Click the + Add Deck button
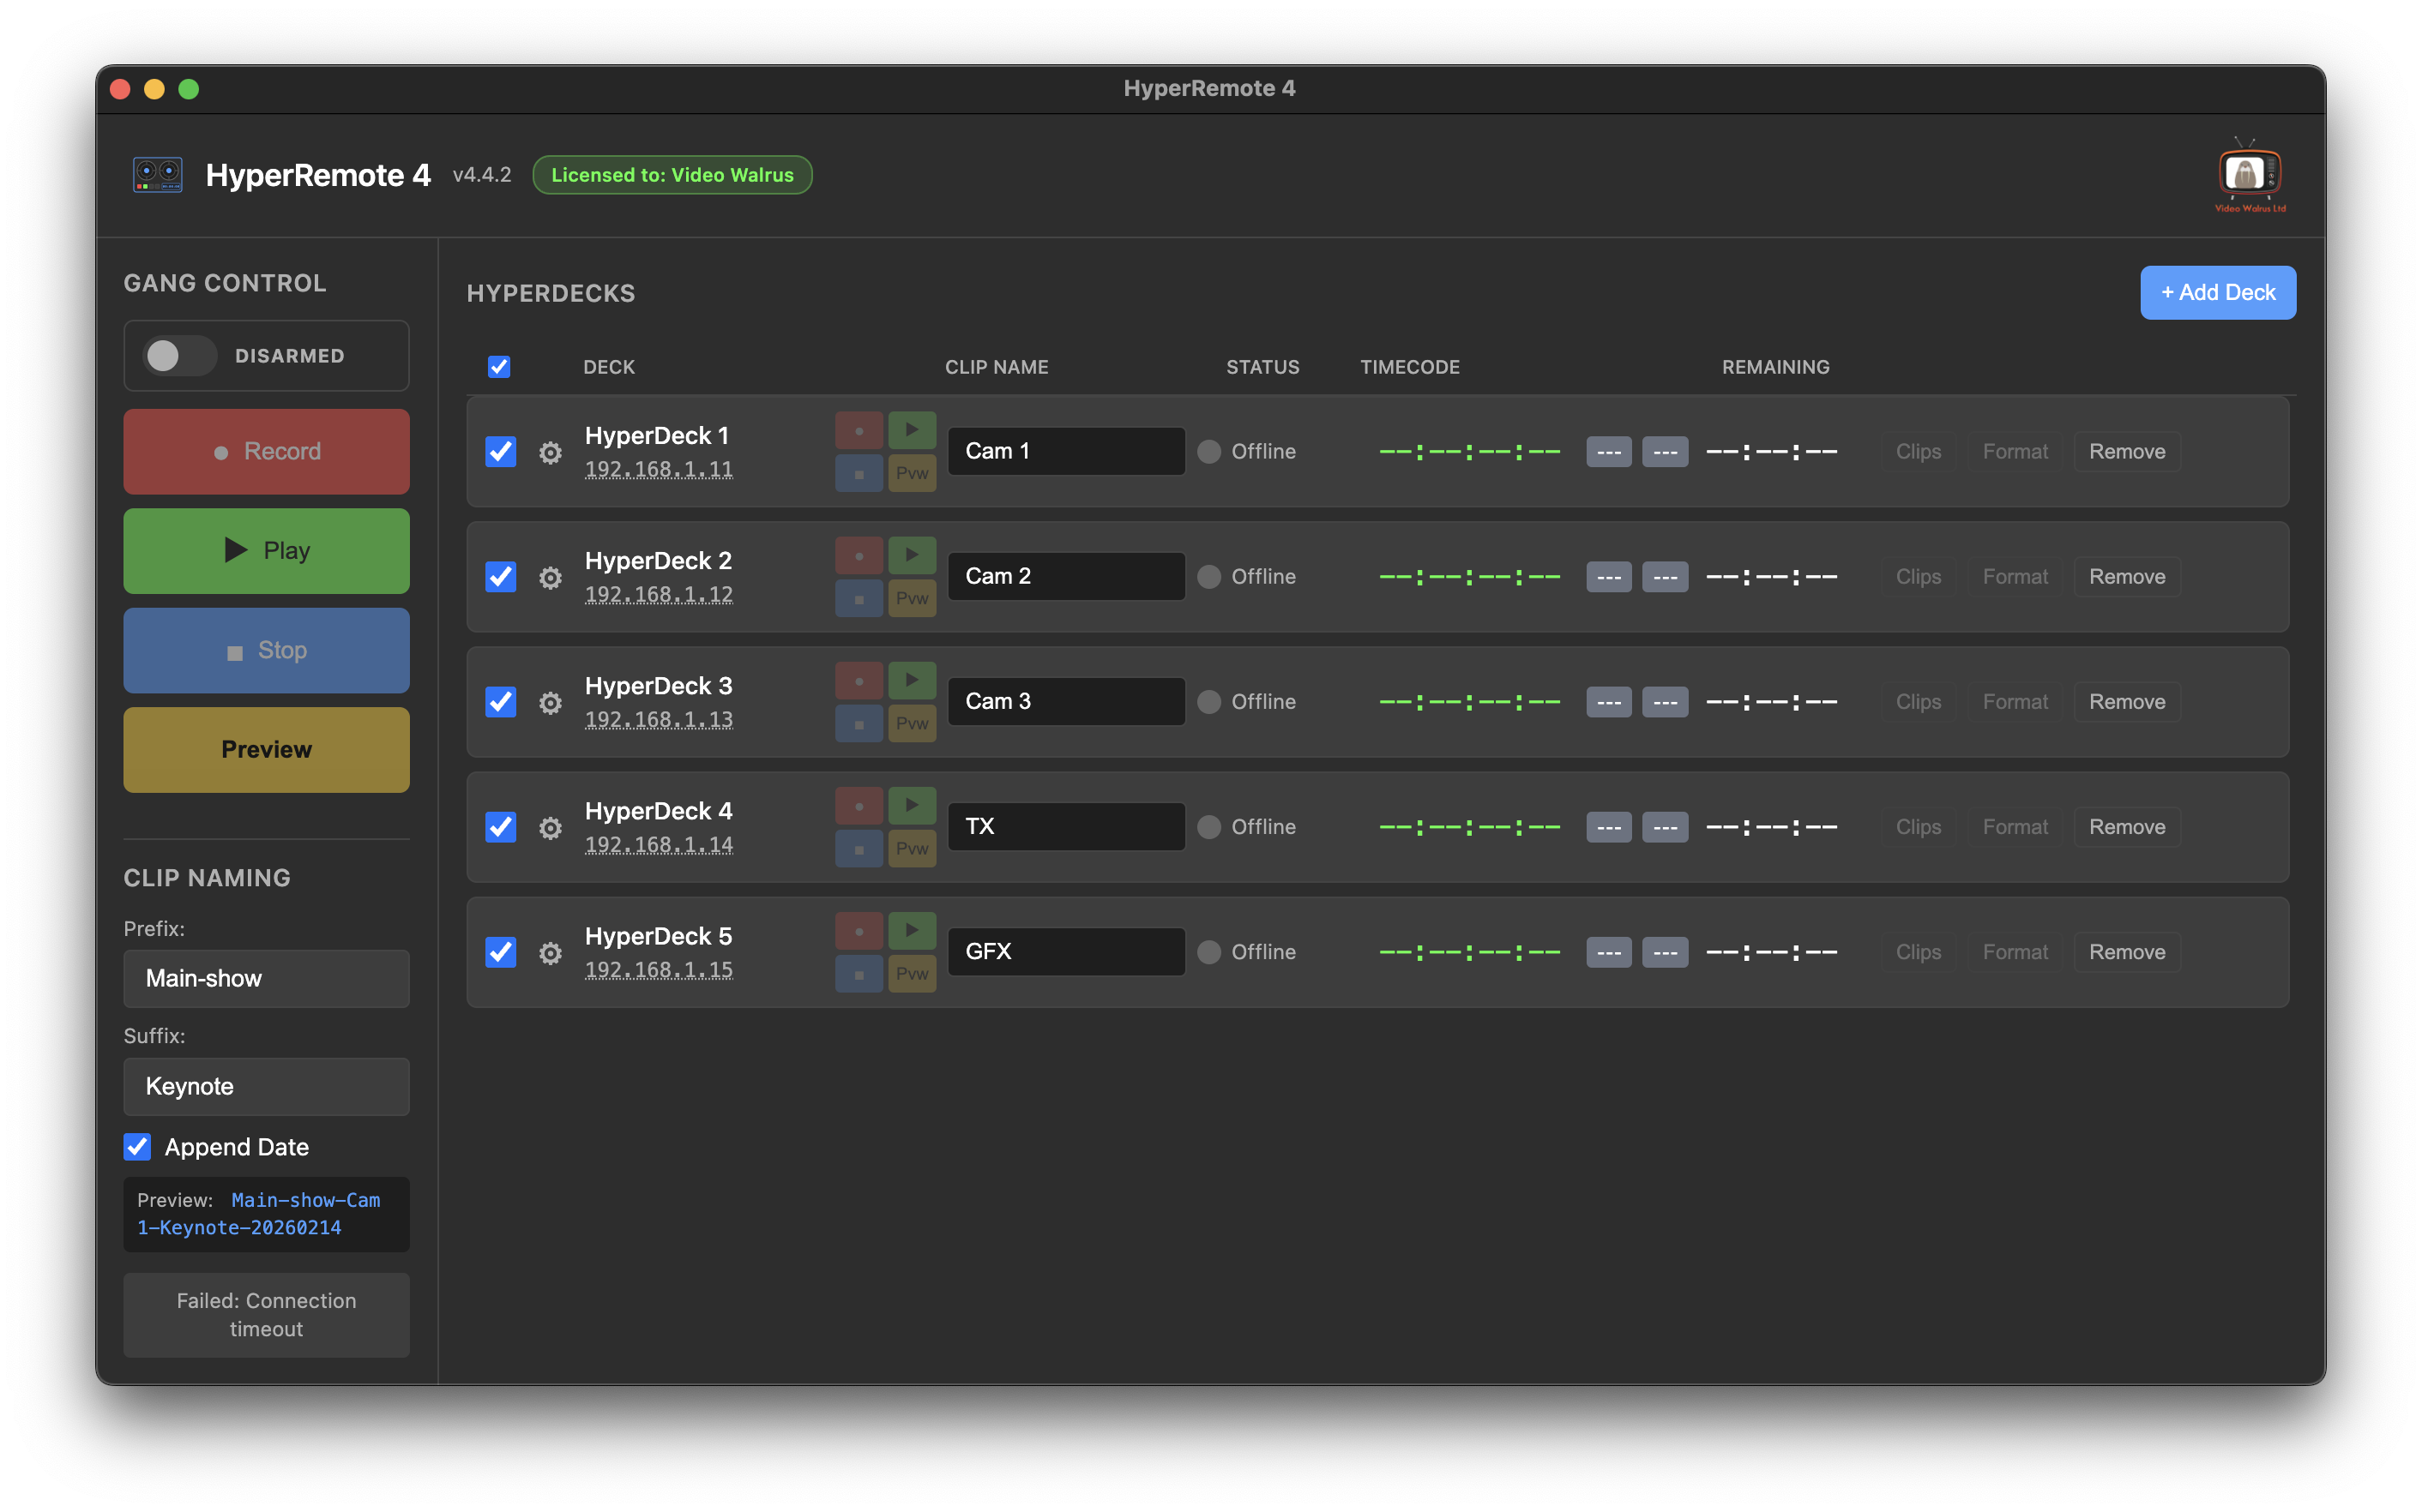Screen dimensions: 2422x1512 (2218, 292)
